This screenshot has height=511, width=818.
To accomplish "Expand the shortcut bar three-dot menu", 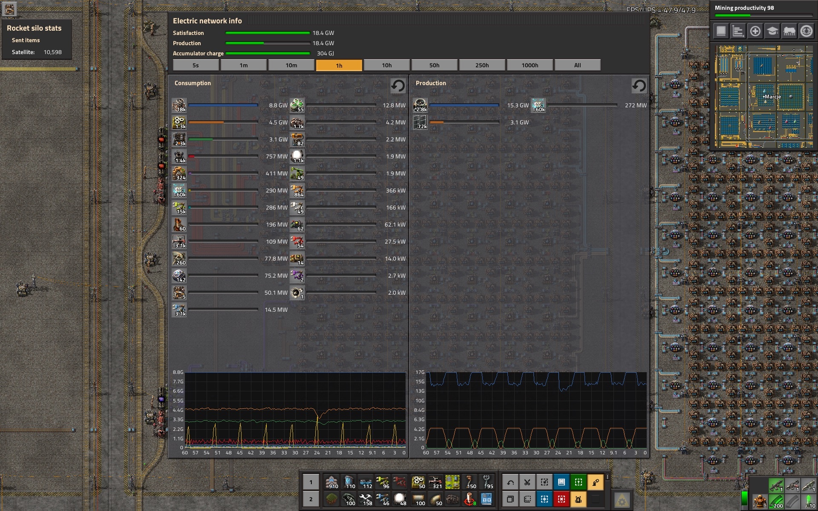I will [x=608, y=477].
